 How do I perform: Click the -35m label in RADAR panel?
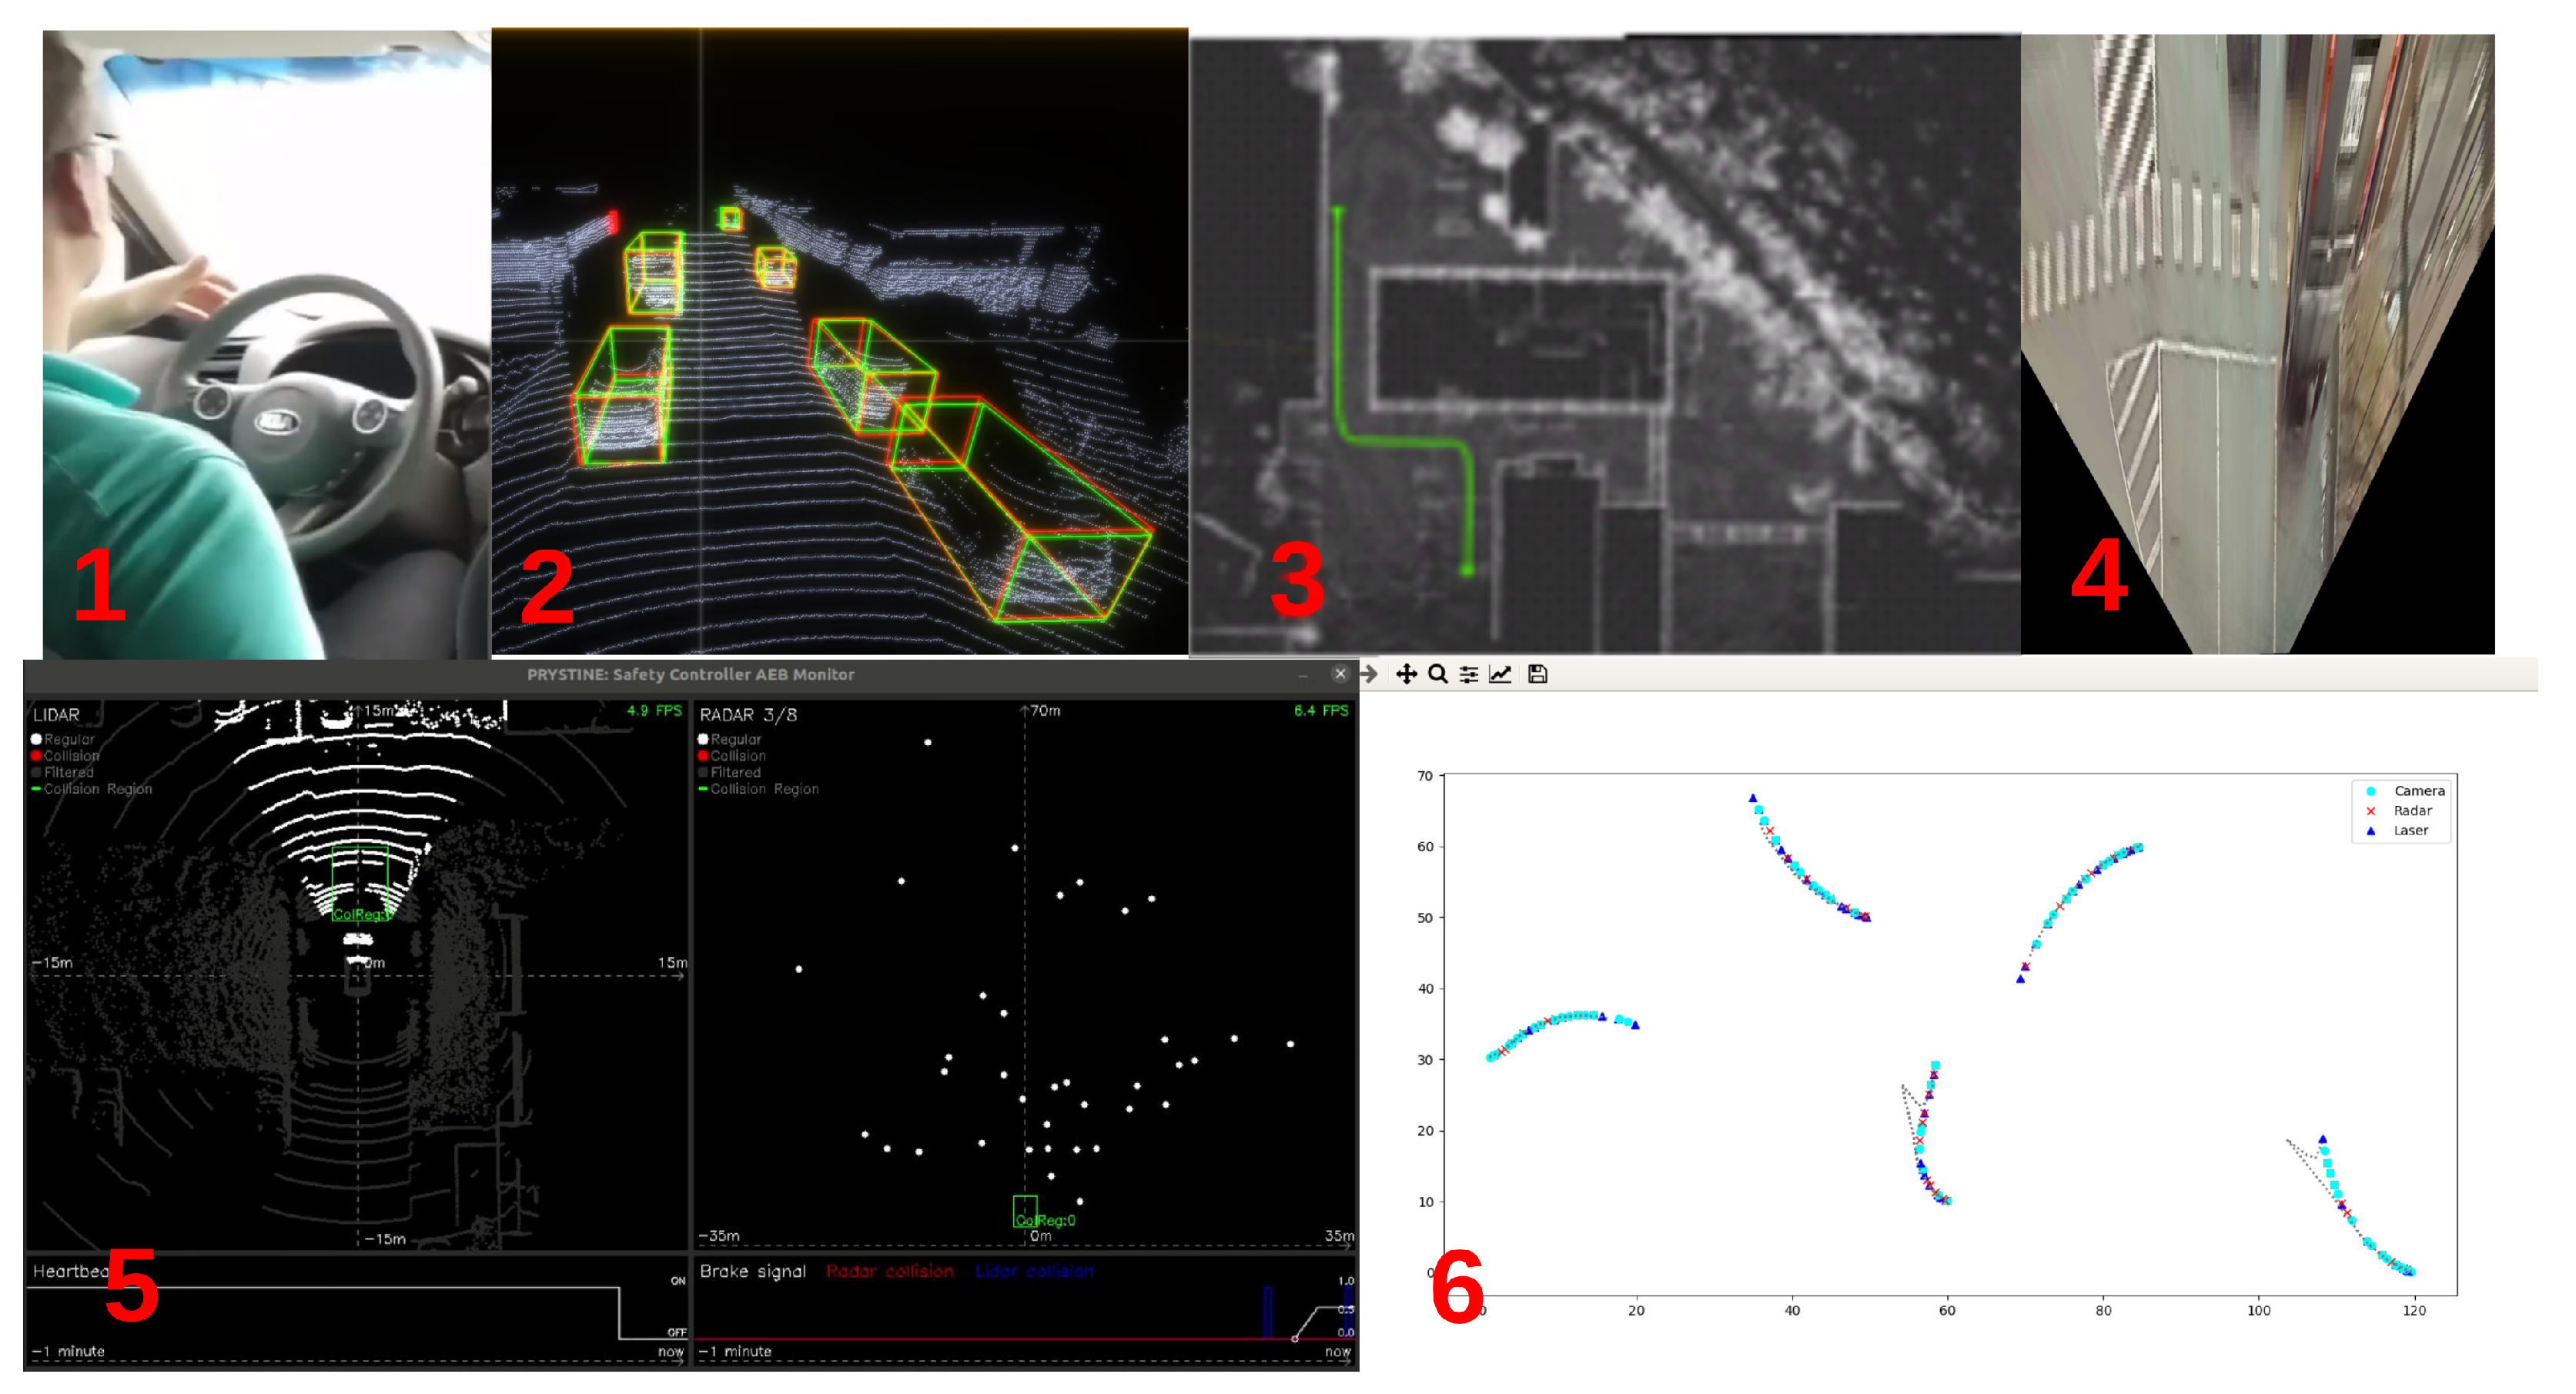point(719,1236)
